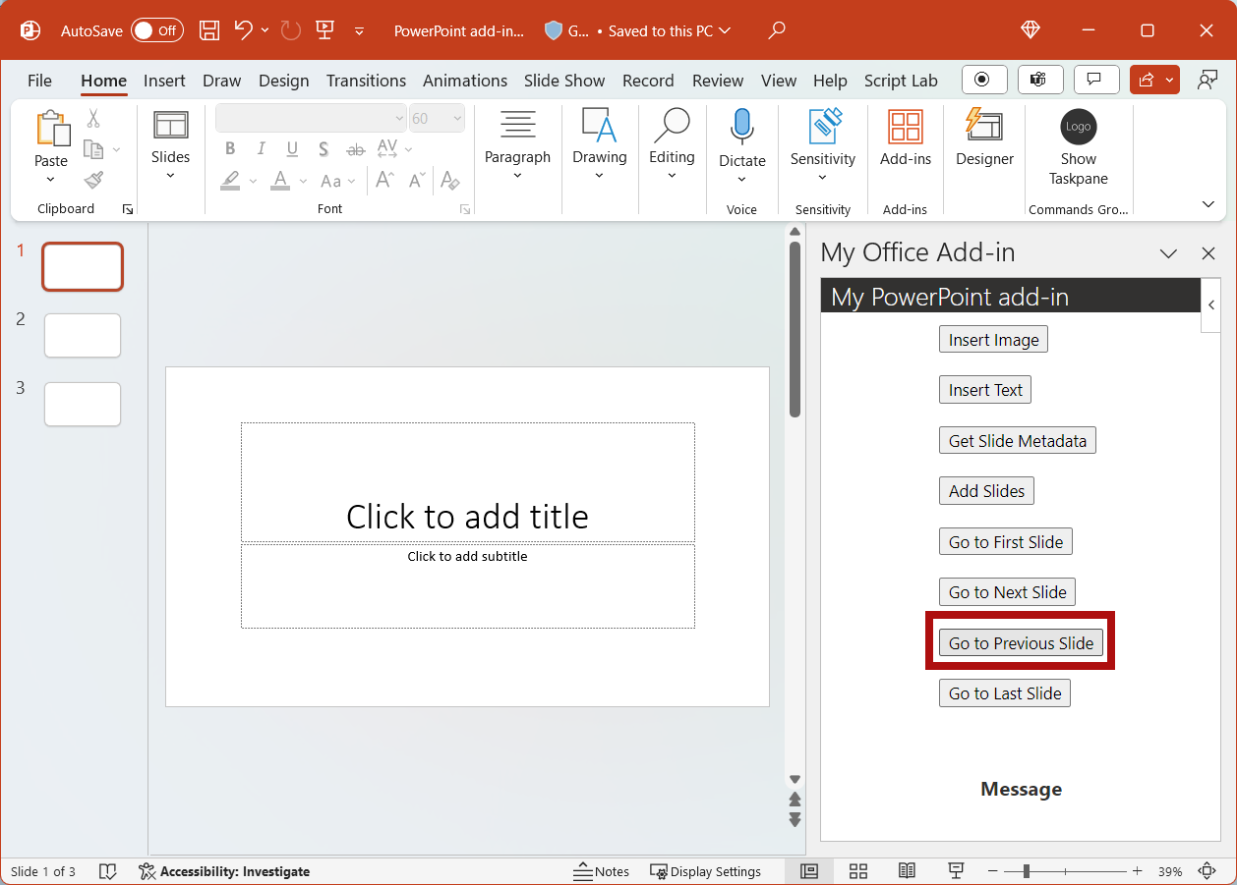
Task: Apply Underline formatting
Action: coord(292,149)
